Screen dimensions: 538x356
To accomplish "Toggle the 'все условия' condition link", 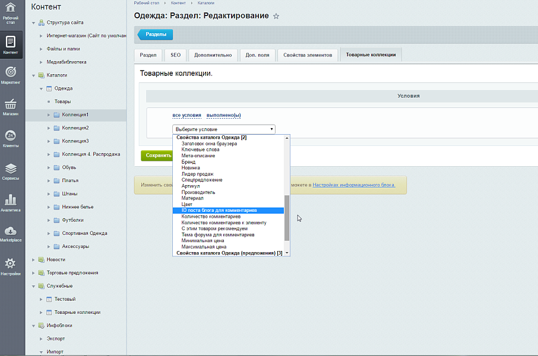I will tap(186, 115).
